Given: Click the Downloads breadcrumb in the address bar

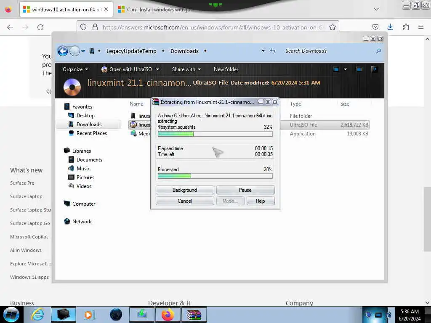Looking at the screenshot, I should (184, 51).
